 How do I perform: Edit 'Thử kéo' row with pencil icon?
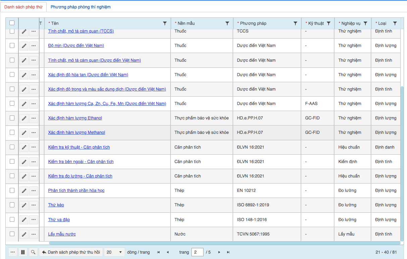click(x=24, y=205)
